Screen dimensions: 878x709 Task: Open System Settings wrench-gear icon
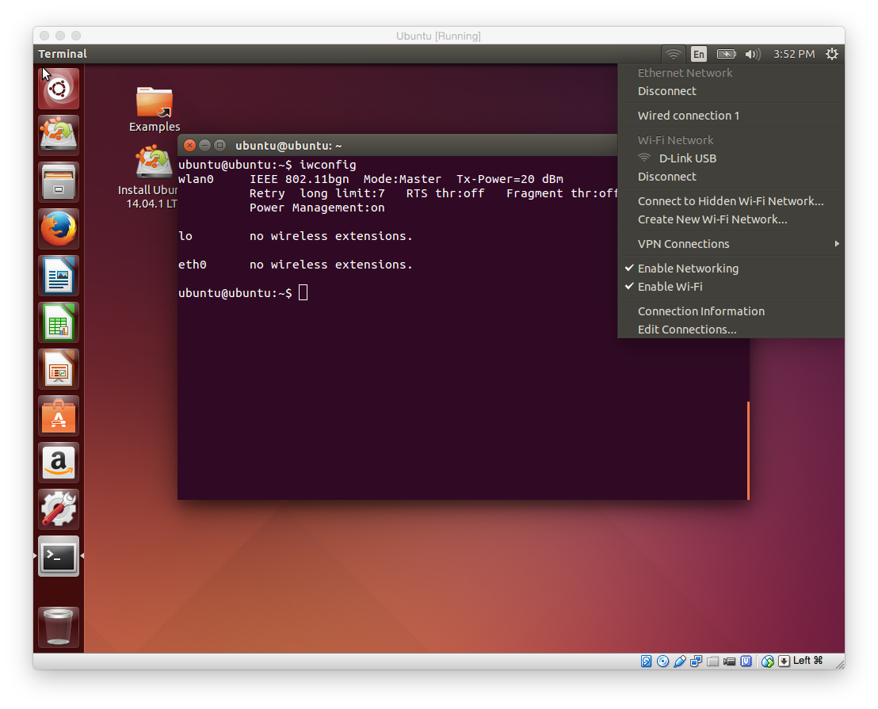pos(59,509)
